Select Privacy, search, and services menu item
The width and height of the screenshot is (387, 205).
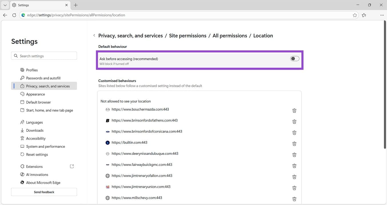(48, 86)
